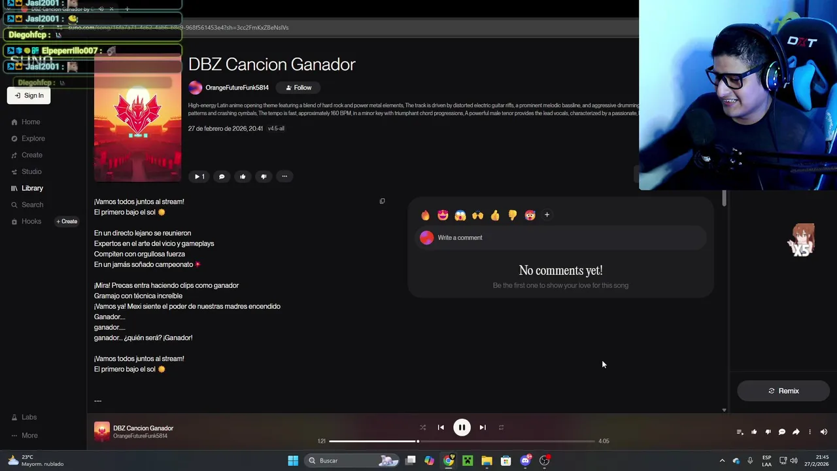This screenshot has height=471, width=837.
Task: Focus the Write a comment field
Action: point(561,237)
